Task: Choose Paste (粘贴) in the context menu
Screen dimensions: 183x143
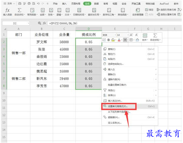Action: 130,59
